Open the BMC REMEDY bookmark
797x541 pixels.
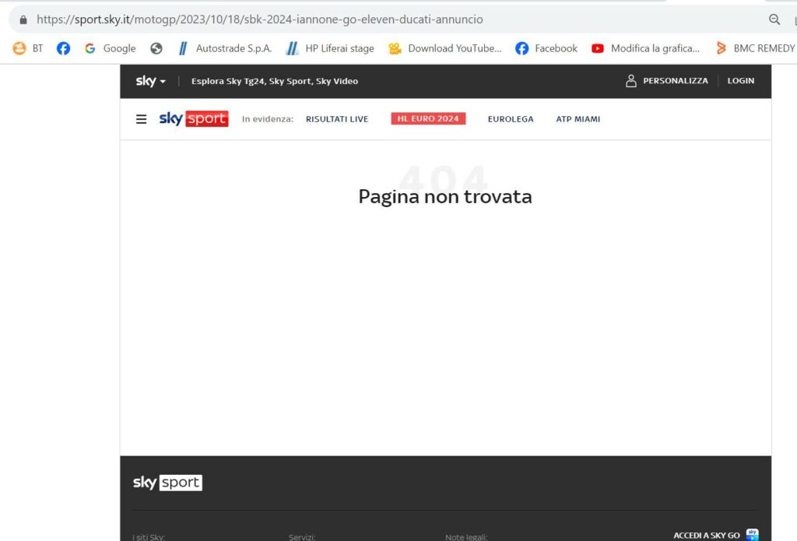pos(755,48)
